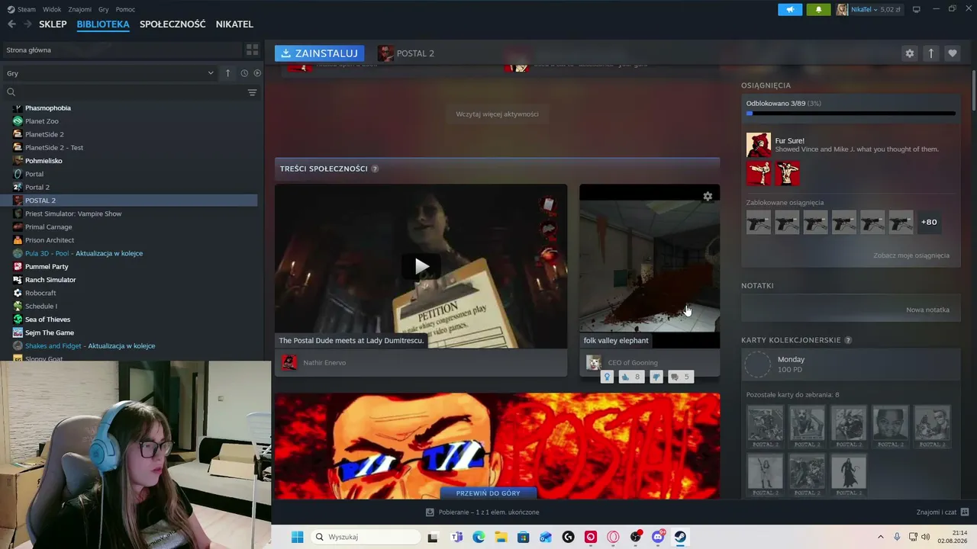This screenshot has width=977, height=549.
Task: Thumbs up the folk valley elephant screenshot
Action: pos(630,377)
